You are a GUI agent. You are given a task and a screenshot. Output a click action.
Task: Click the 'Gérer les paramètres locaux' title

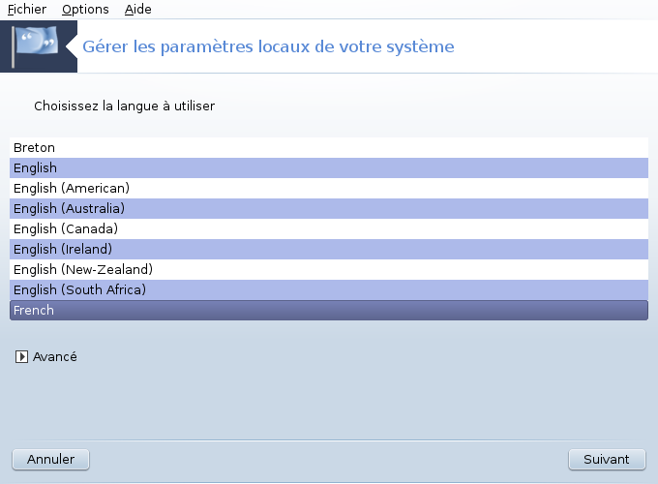[x=269, y=46]
